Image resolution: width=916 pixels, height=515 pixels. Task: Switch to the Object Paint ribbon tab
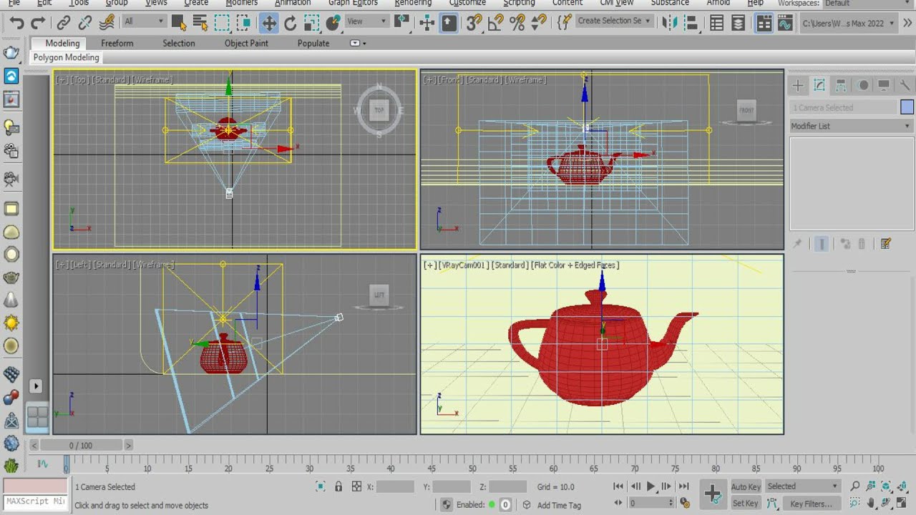pos(246,43)
